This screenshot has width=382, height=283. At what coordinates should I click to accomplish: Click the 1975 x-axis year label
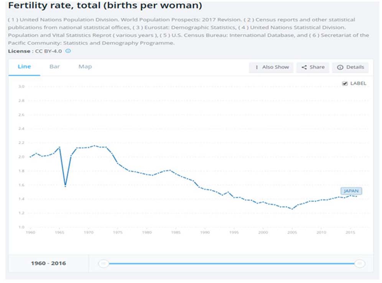(118, 232)
